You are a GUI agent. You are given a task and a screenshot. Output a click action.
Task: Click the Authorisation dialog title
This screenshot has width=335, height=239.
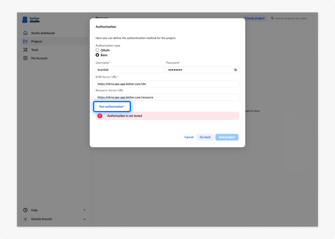click(x=106, y=27)
